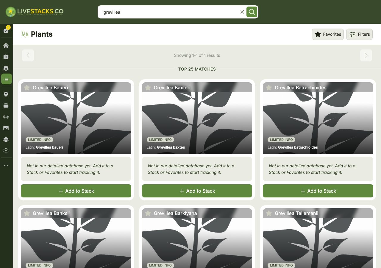Open the stacked tray icon in the sidebar
The image size is (381, 268).
click(x=6, y=105)
